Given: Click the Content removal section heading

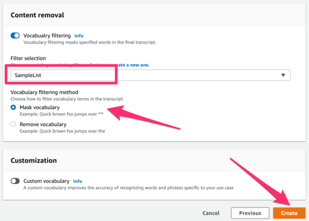Looking at the screenshot, I should coord(38,15).
